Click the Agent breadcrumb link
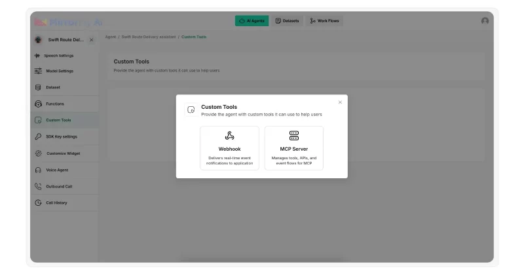 [x=110, y=37]
